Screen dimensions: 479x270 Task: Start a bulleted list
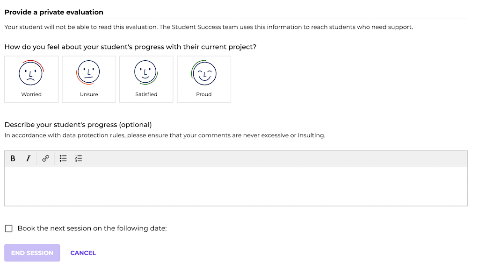click(x=63, y=158)
